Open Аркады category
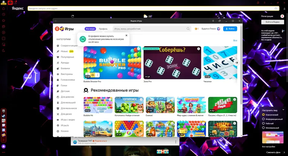Image resolution: width=288 pixels, height=156 pixels. pos(63,63)
